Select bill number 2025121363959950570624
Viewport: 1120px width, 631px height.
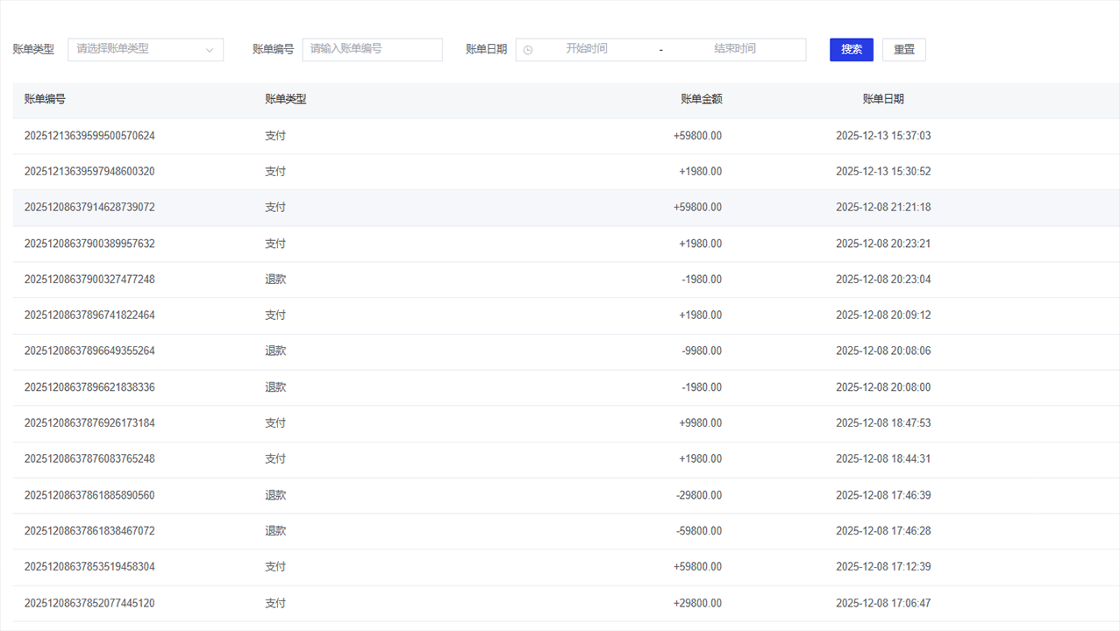tap(89, 136)
